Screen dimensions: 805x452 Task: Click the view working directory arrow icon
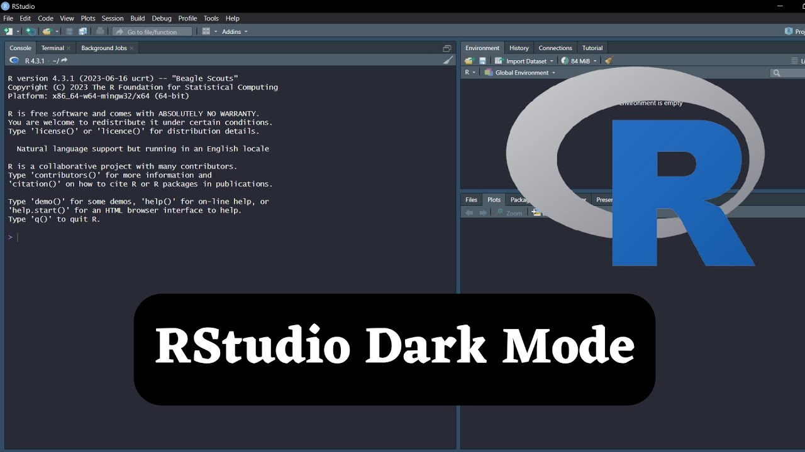click(64, 60)
